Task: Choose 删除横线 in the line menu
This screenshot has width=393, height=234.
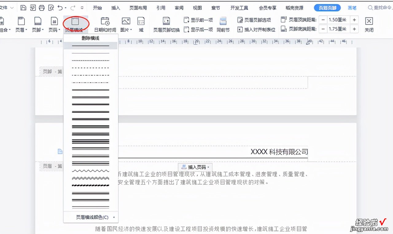Action: (x=91, y=38)
